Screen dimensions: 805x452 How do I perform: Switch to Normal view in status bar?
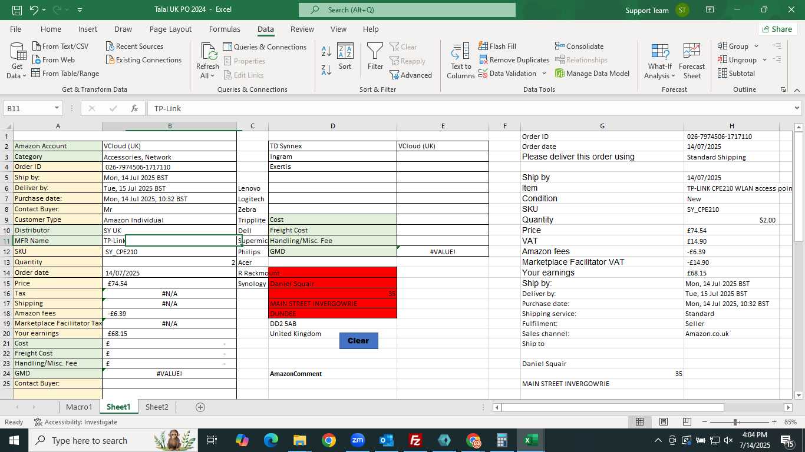tap(639, 422)
